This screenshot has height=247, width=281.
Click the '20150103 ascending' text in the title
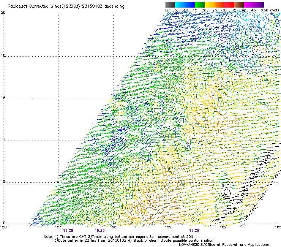click(x=103, y=6)
